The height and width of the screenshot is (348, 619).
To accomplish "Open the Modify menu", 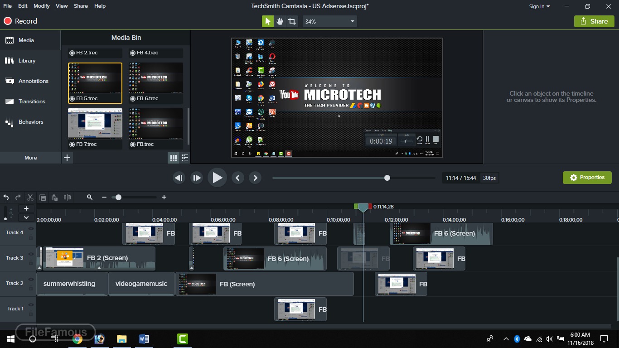I will click(x=42, y=6).
